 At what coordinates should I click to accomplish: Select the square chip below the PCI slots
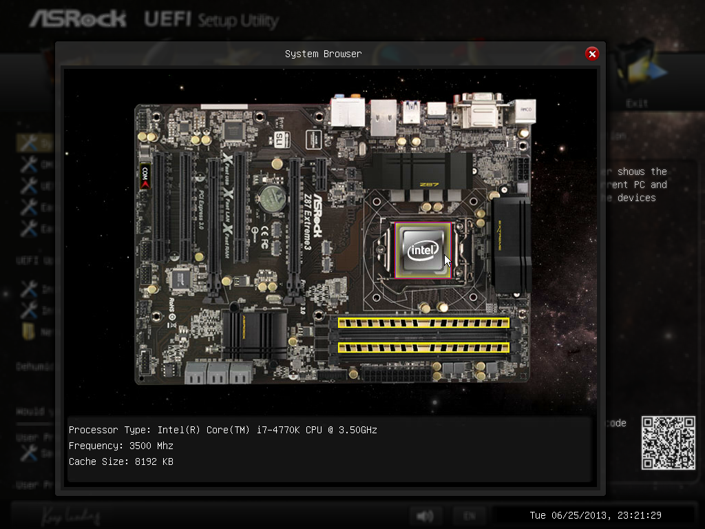coord(181,280)
